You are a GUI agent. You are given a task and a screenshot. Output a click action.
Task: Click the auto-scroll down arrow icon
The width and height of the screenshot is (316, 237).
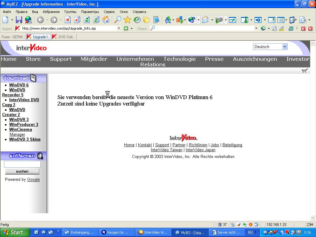[244, 20]
